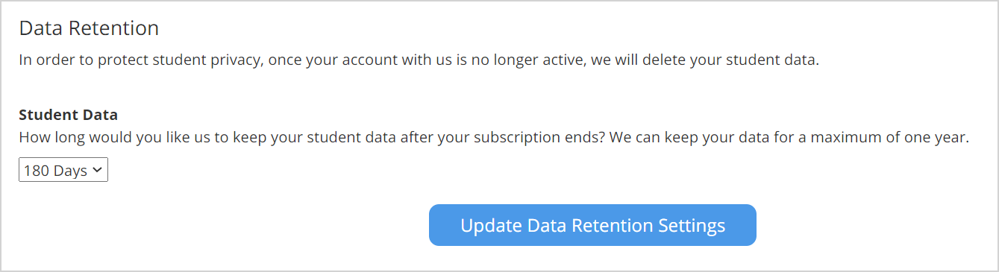Click the word 'Update' on the blue button
The image size is (999, 272).
(492, 226)
